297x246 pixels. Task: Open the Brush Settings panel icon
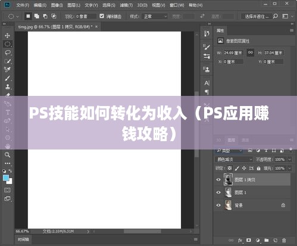207,47
